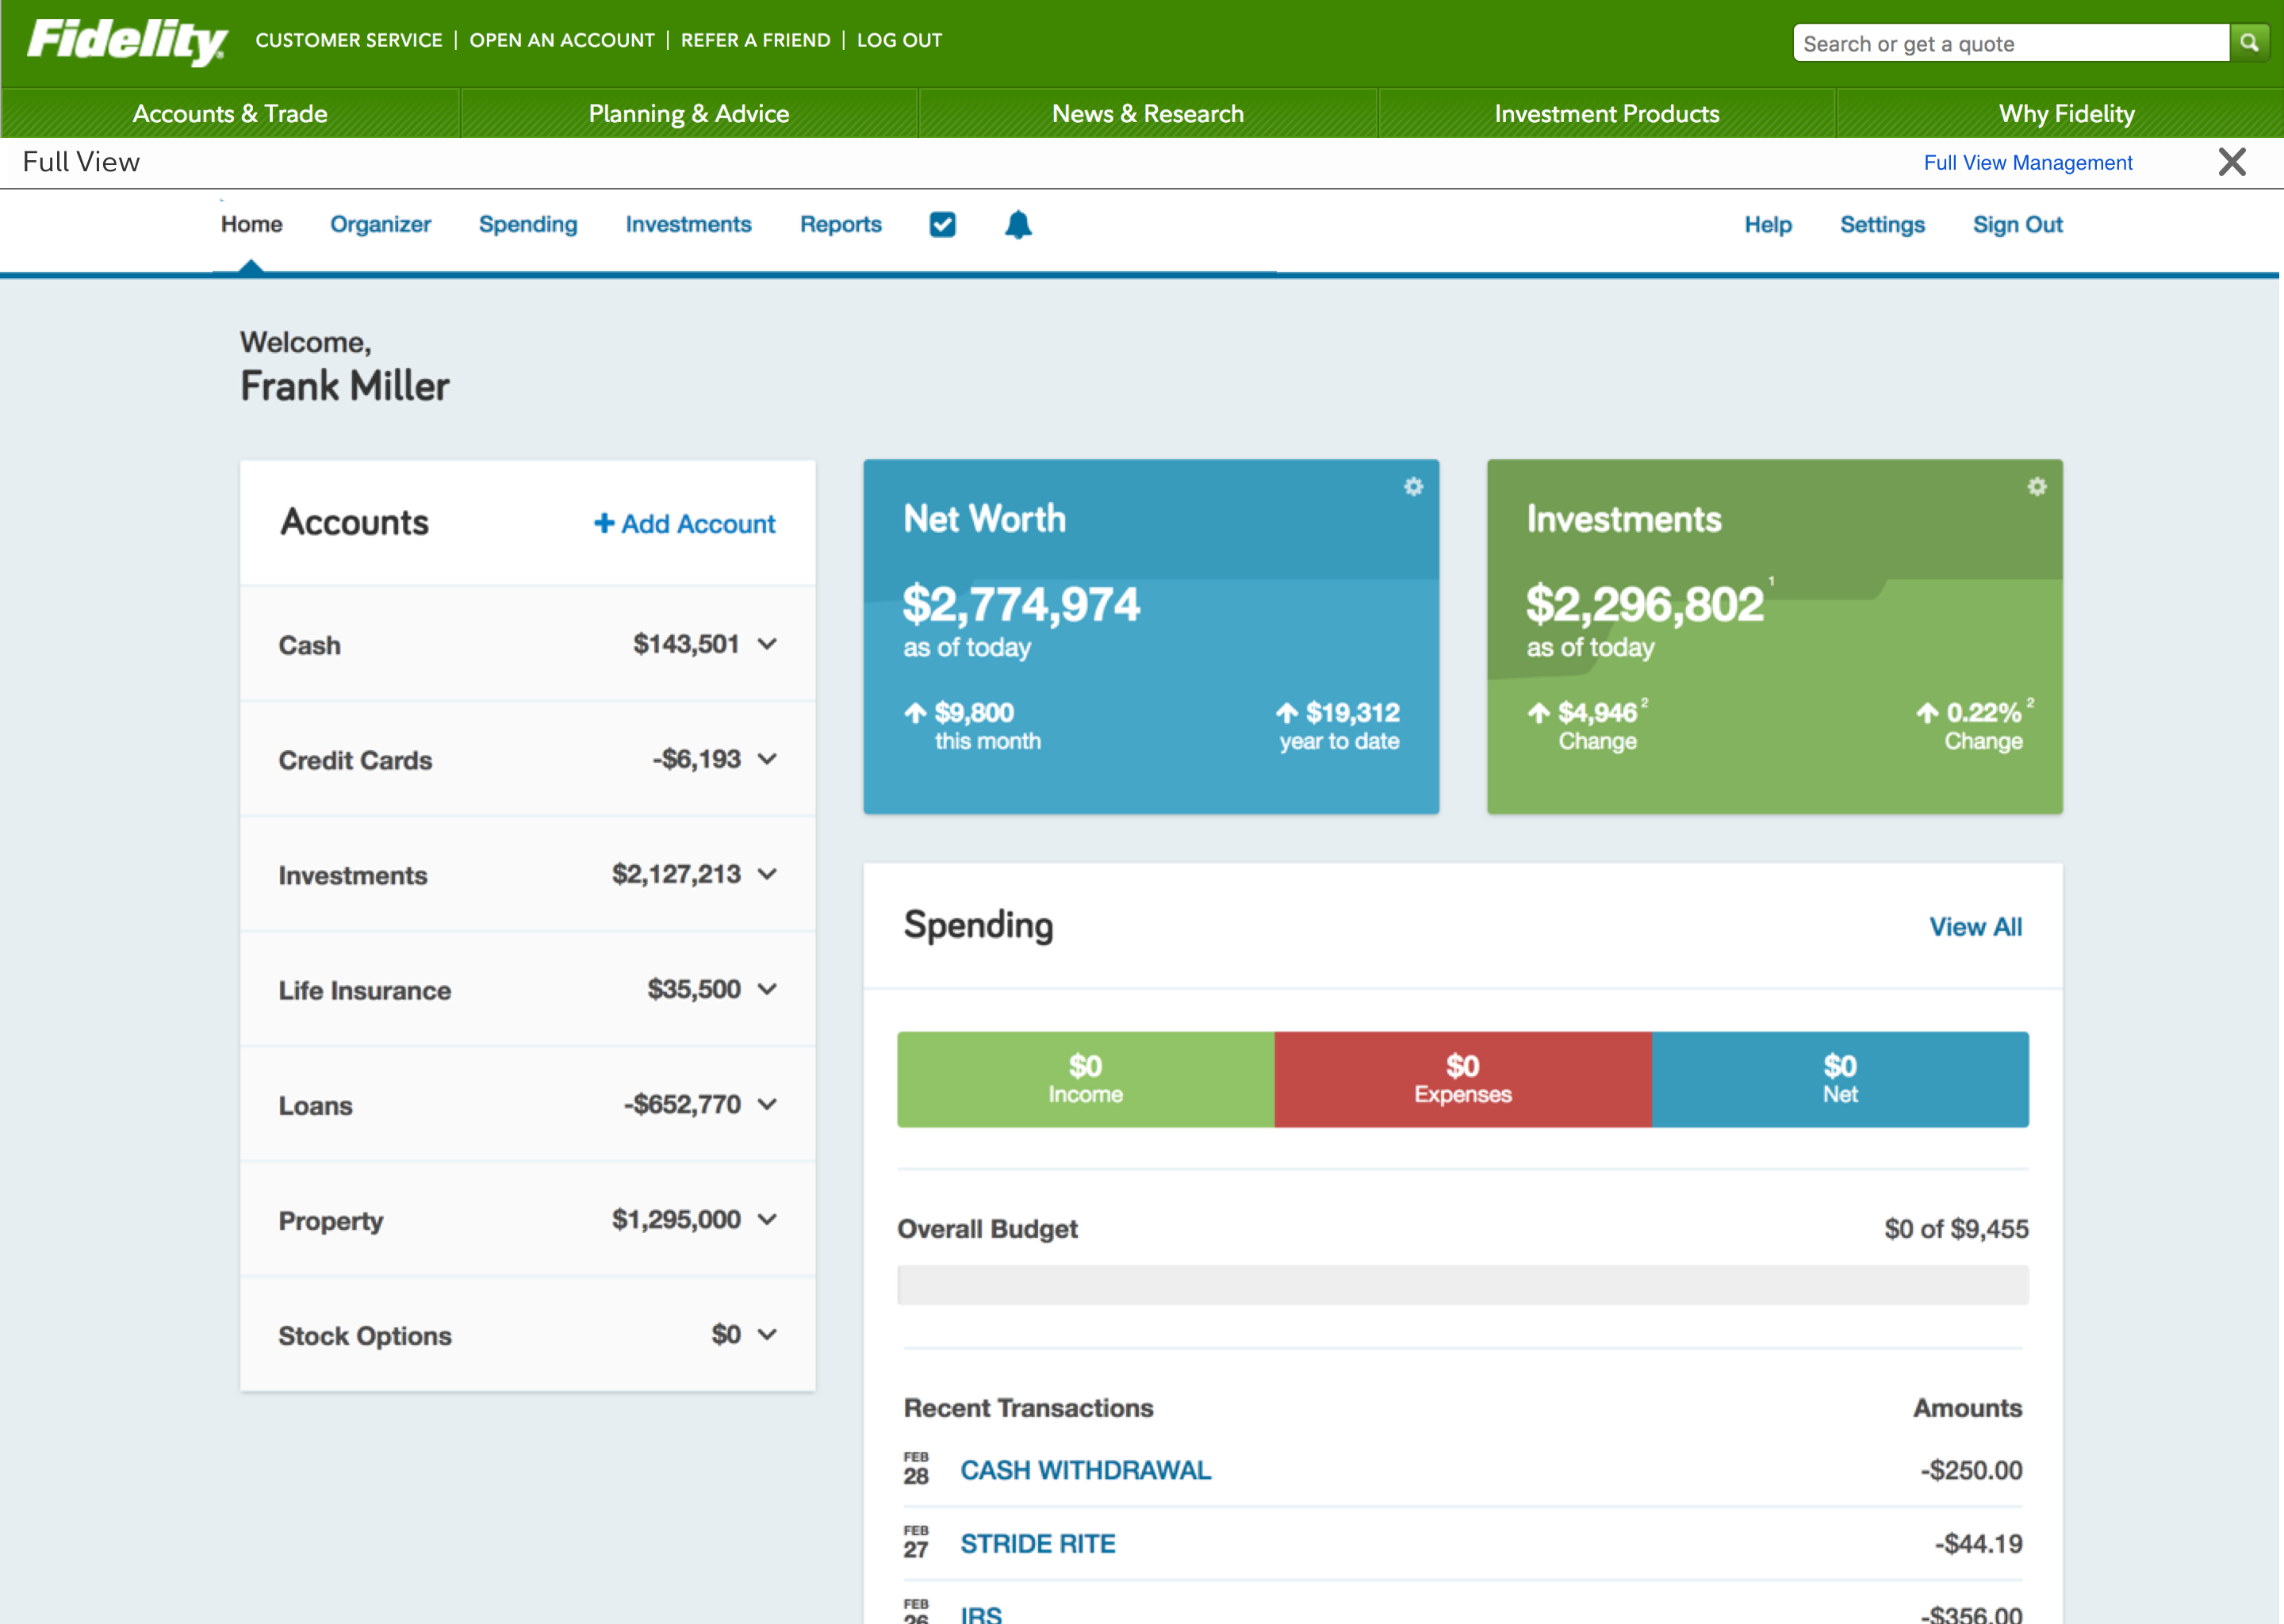Open Net Worth card gear settings
The height and width of the screenshot is (1624, 2284).
point(1413,487)
